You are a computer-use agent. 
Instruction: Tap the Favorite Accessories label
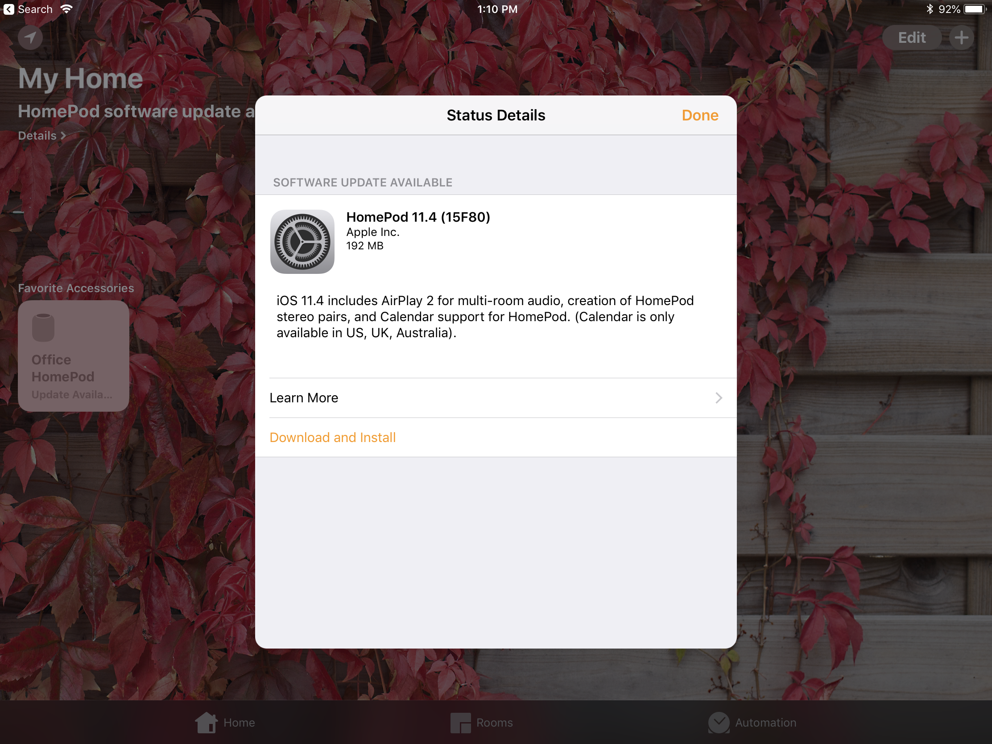(x=76, y=288)
